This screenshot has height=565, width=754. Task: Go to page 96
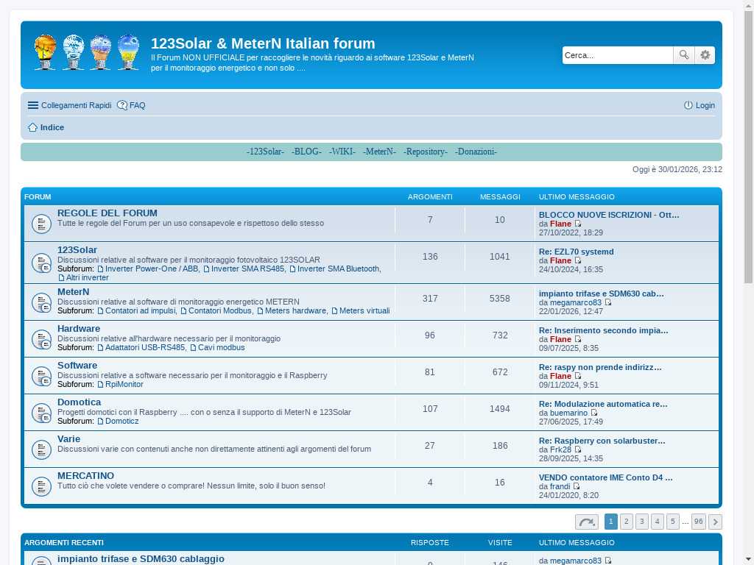(x=698, y=522)
